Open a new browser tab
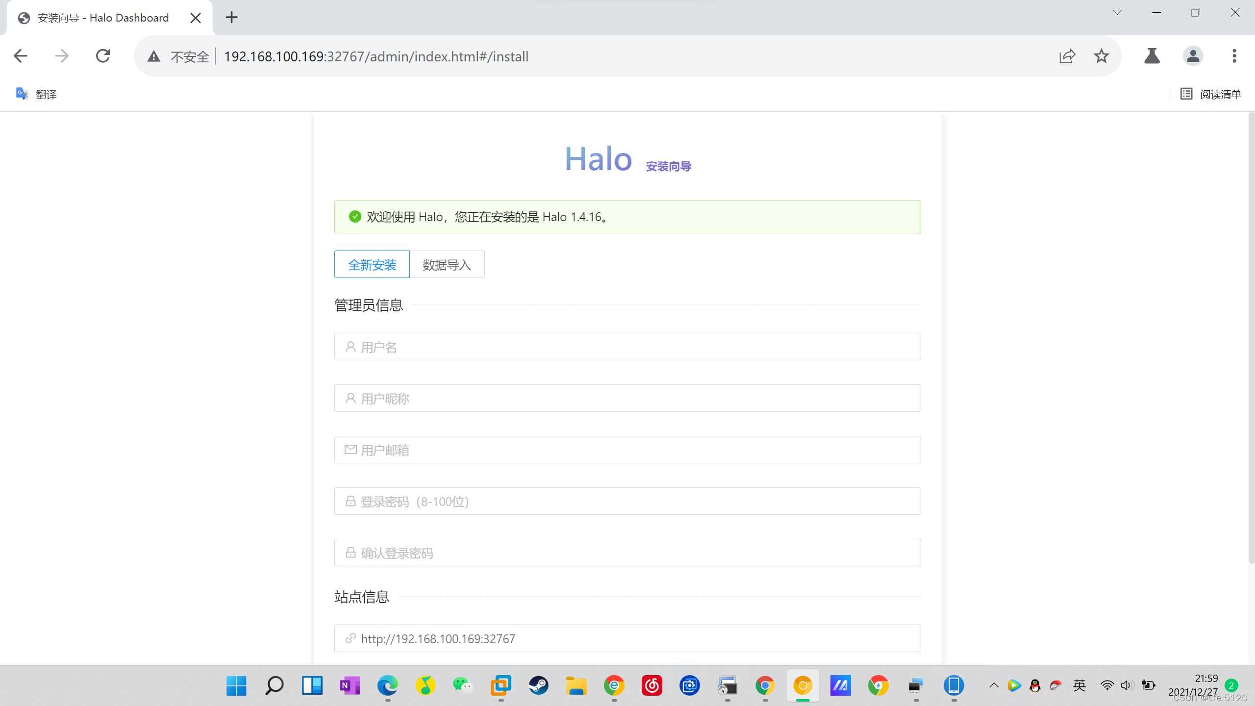1255x706 pixels. coord(231,18)
